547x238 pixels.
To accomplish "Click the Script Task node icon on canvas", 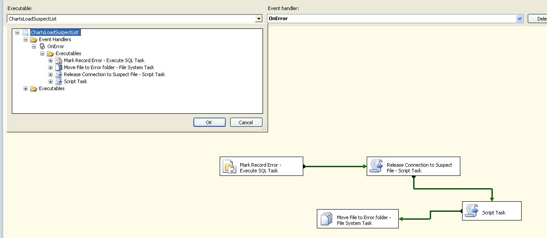I will 472,211.
